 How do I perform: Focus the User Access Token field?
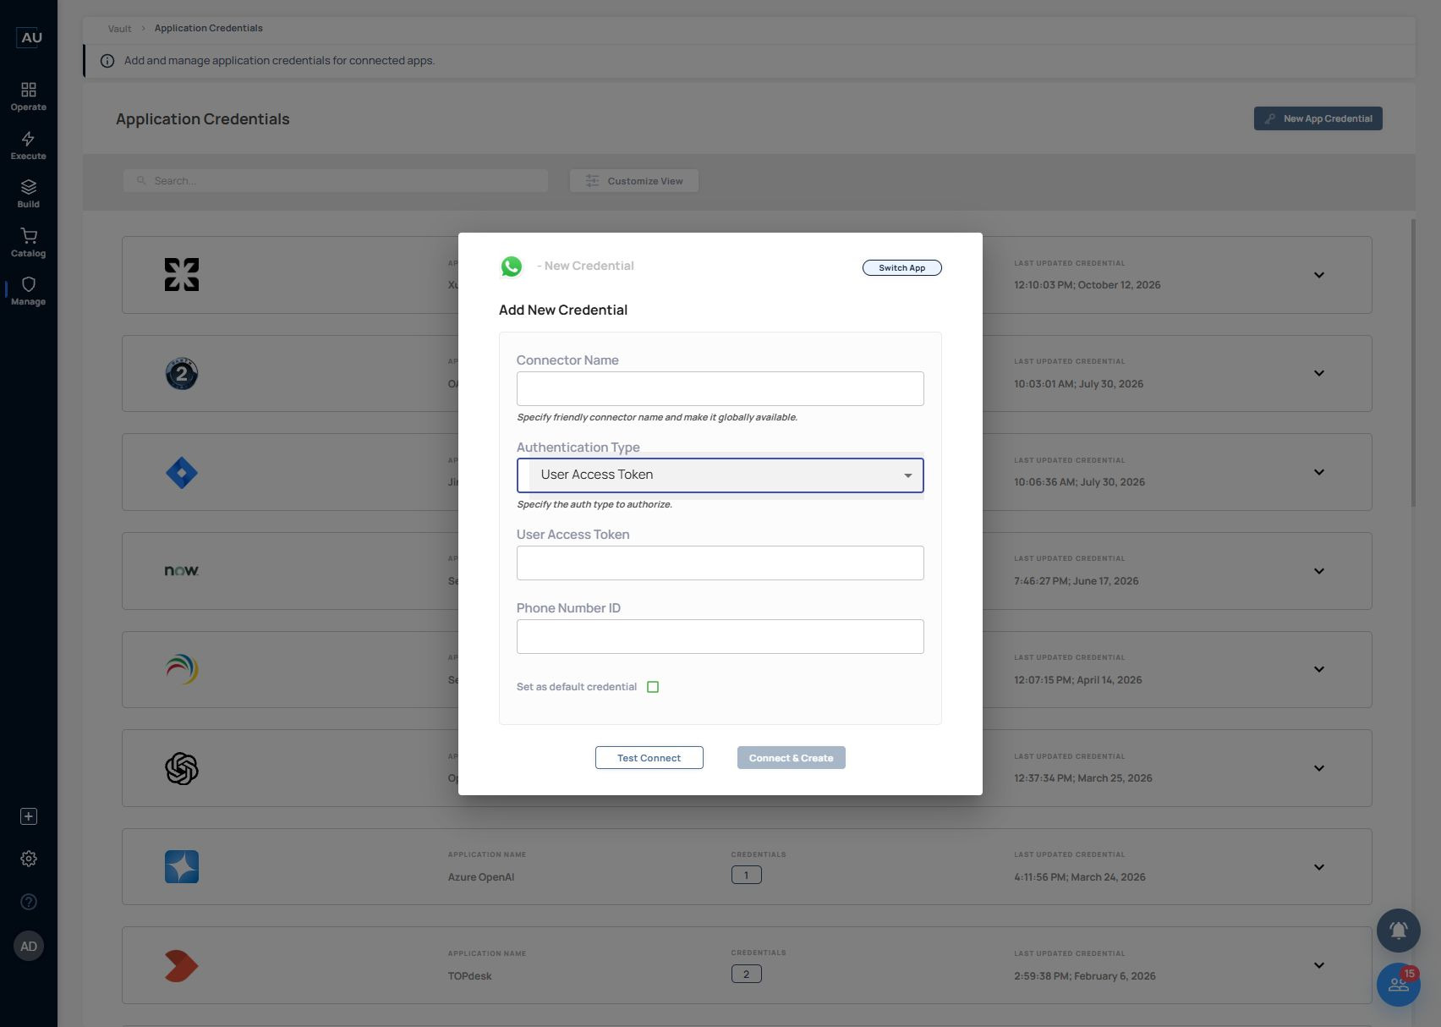pos(720,563)
